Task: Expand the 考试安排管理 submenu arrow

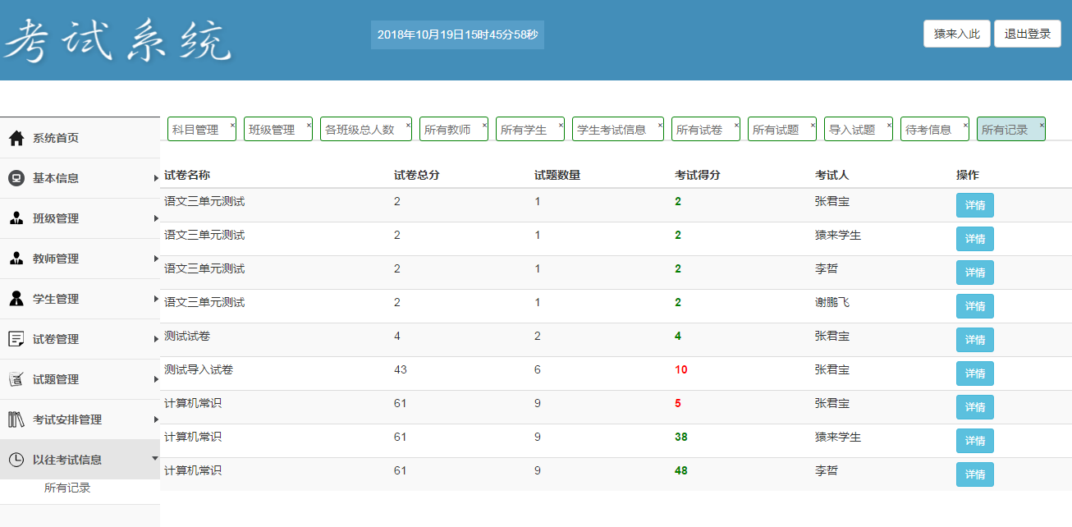Action: coord(155,419)
